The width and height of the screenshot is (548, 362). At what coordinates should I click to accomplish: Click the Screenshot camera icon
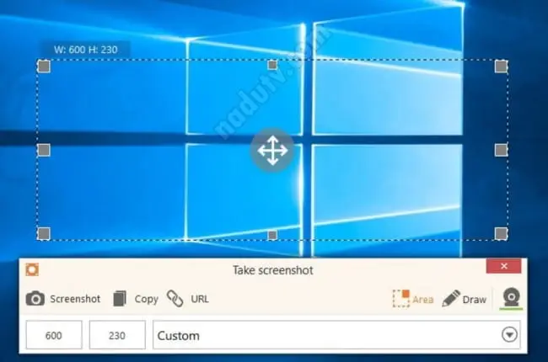tap(35, 299)
